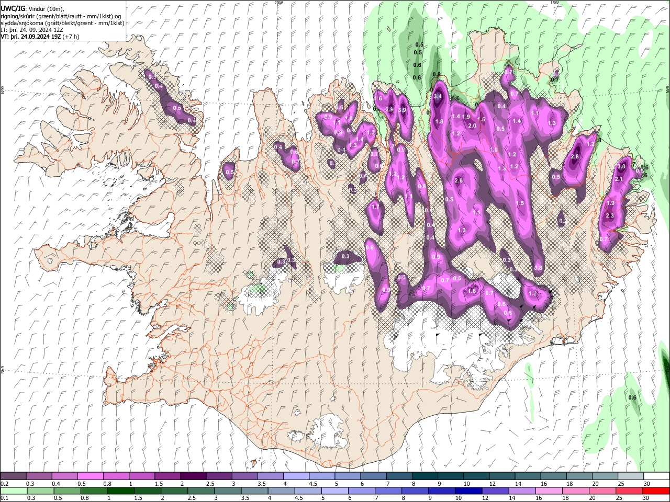The height and width of the screenshot is (502, 670).
Task: Click the 2.3 snowfall value on the east coast
Action: coord(610,215)
